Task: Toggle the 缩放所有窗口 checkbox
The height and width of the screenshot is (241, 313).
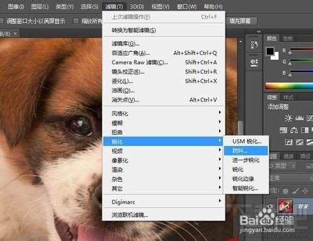Action: (x=76, y=21)
